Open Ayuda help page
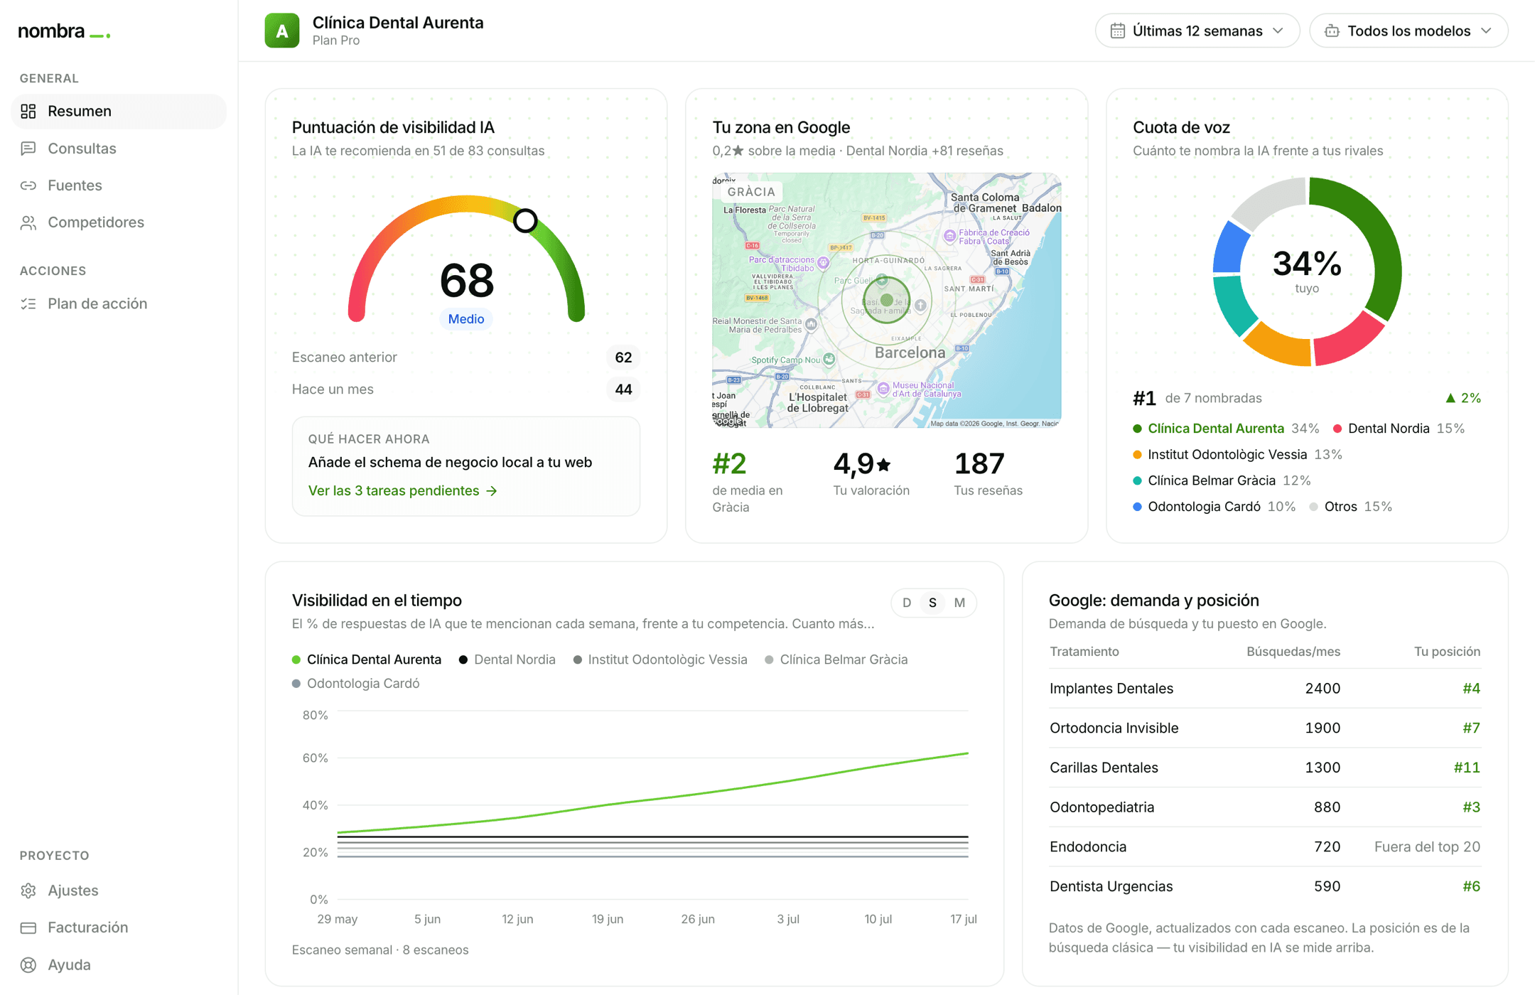 119,964
